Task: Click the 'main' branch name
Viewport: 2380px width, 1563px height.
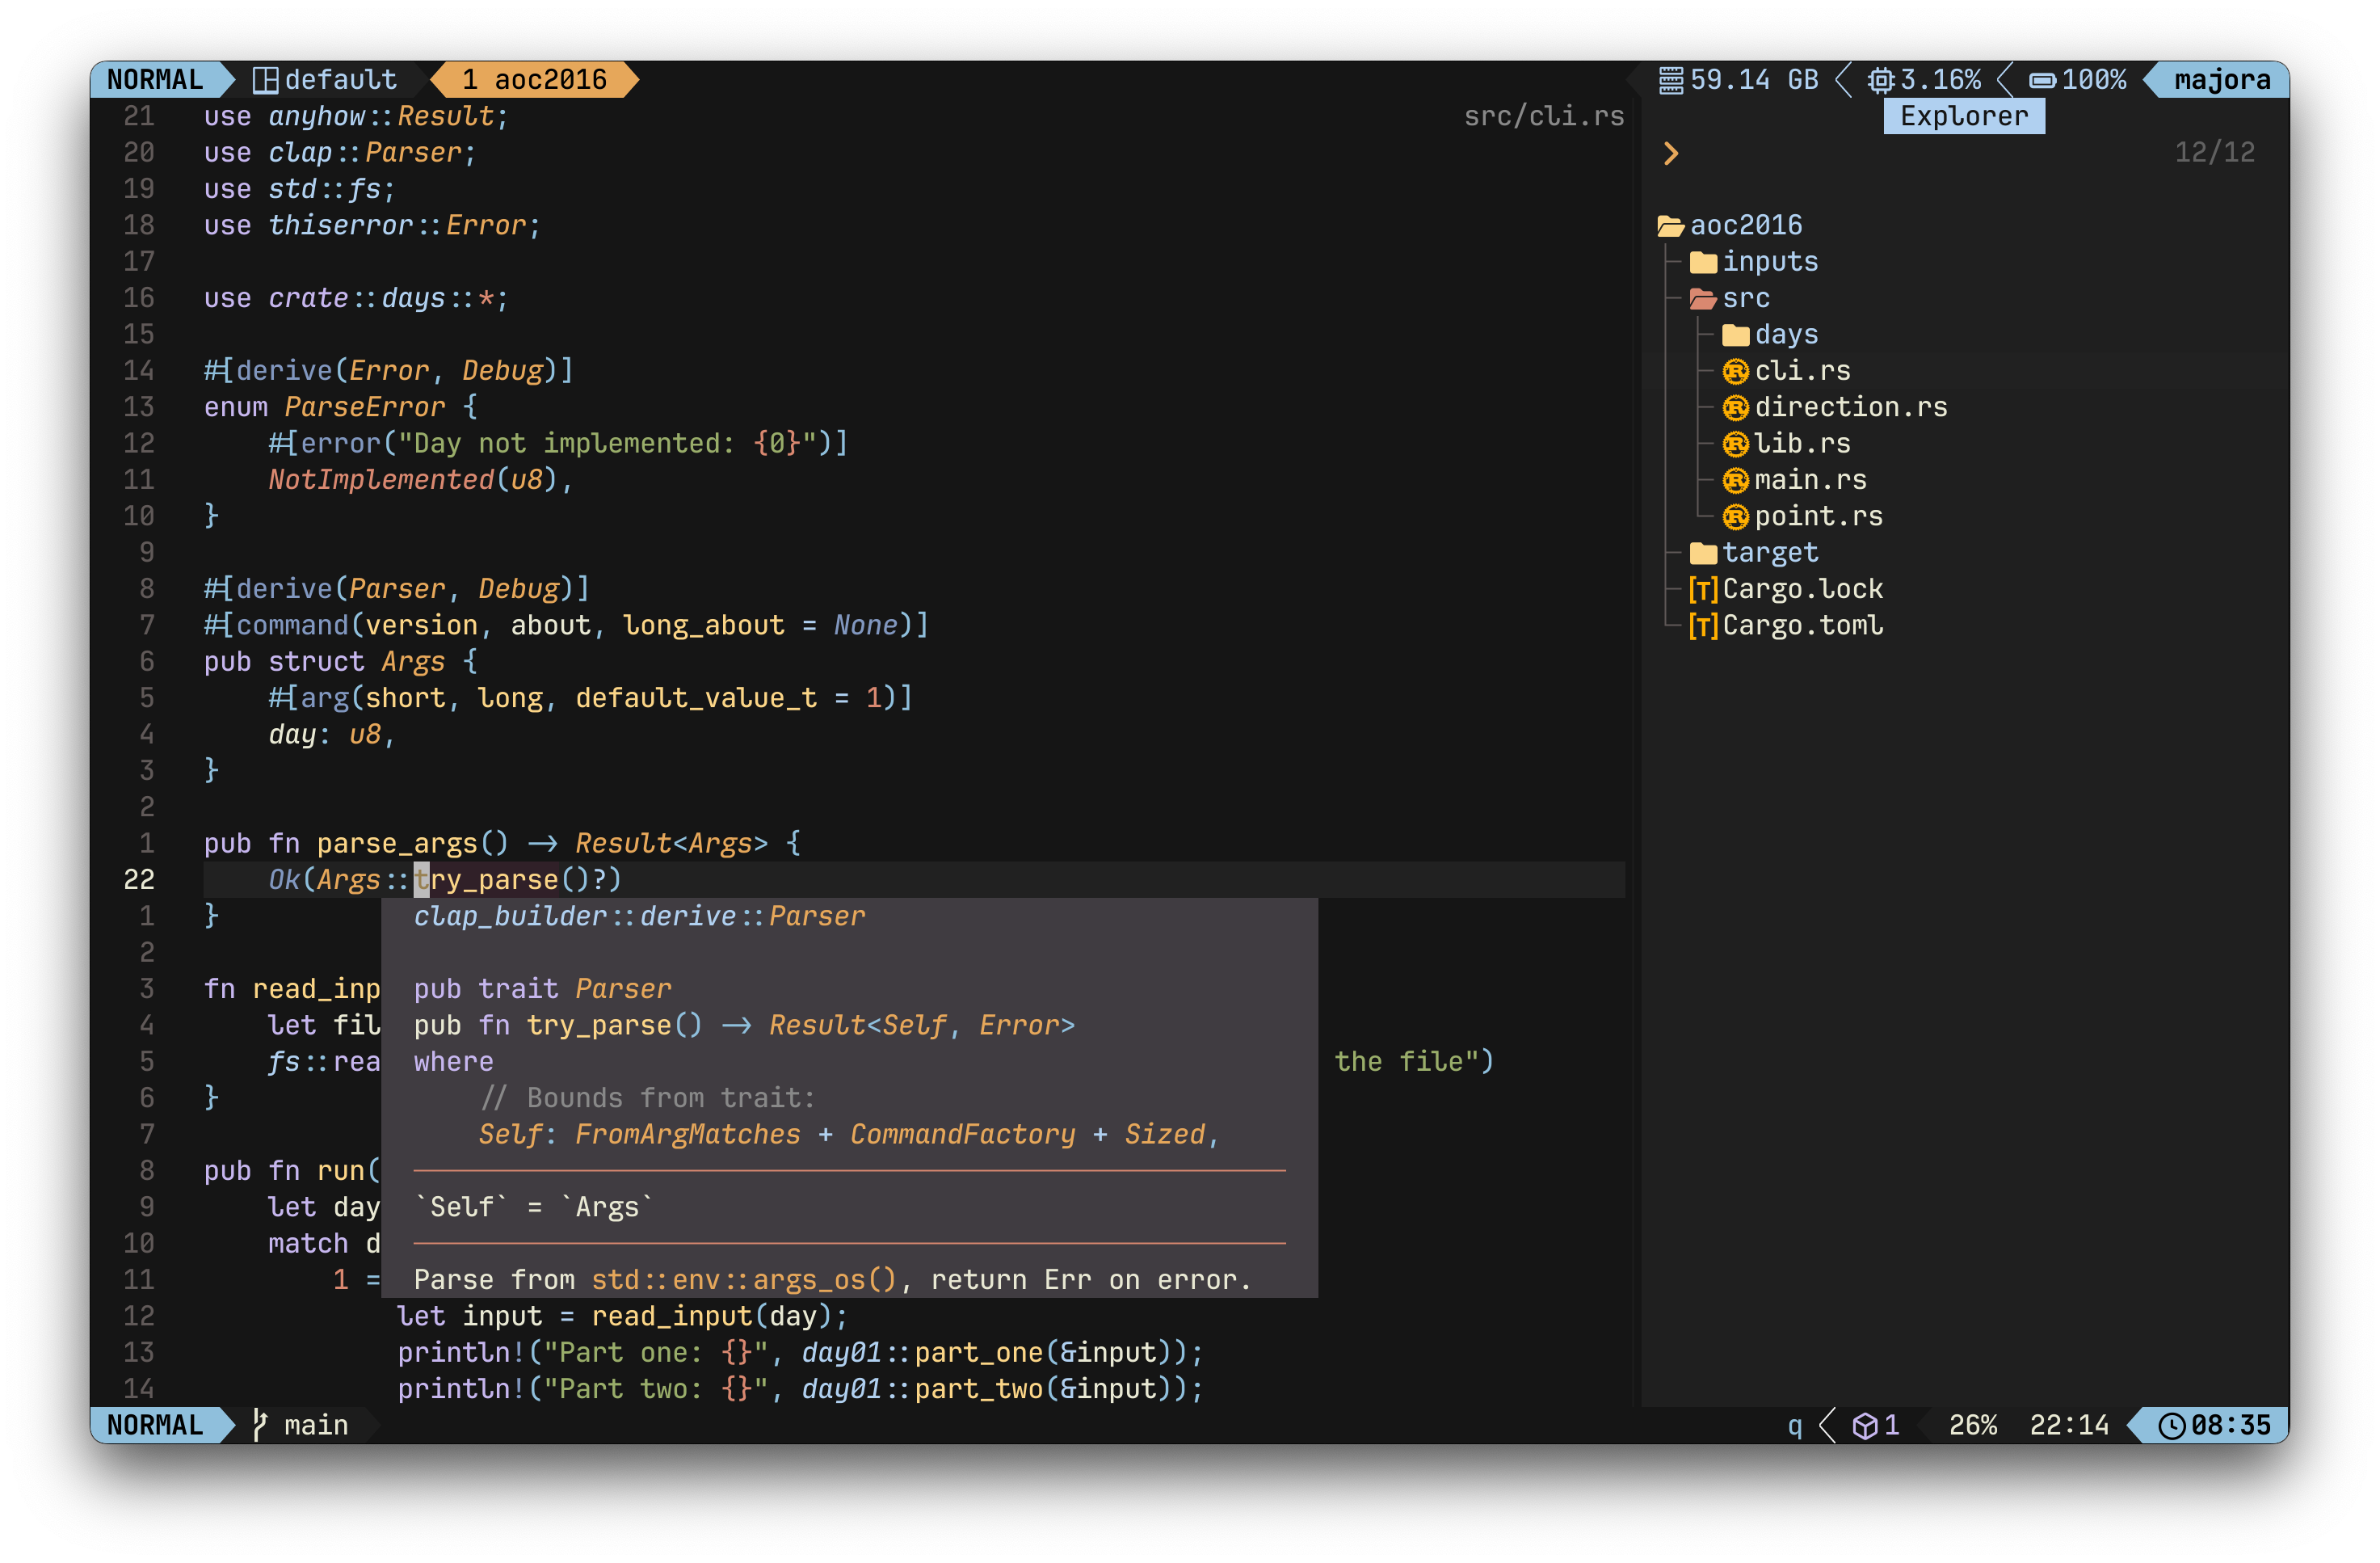Action: pyautogui.click(x=316, y=1425)
